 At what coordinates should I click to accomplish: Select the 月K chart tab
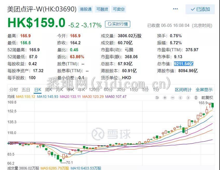(59, 90)
